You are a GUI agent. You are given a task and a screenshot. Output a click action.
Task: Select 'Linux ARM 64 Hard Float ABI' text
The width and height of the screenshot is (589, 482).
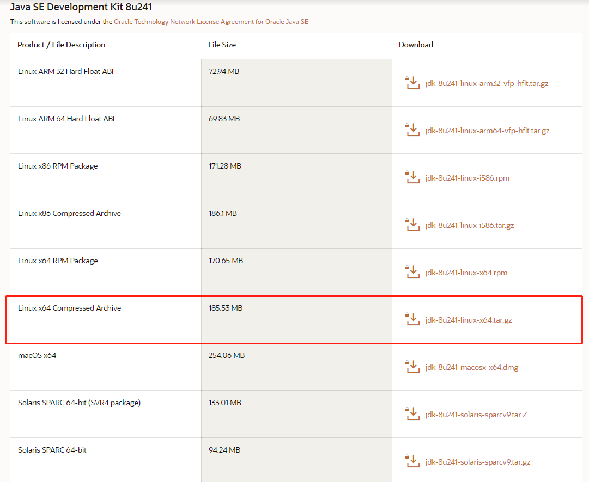pyautogui.click(x=66, y=119)
